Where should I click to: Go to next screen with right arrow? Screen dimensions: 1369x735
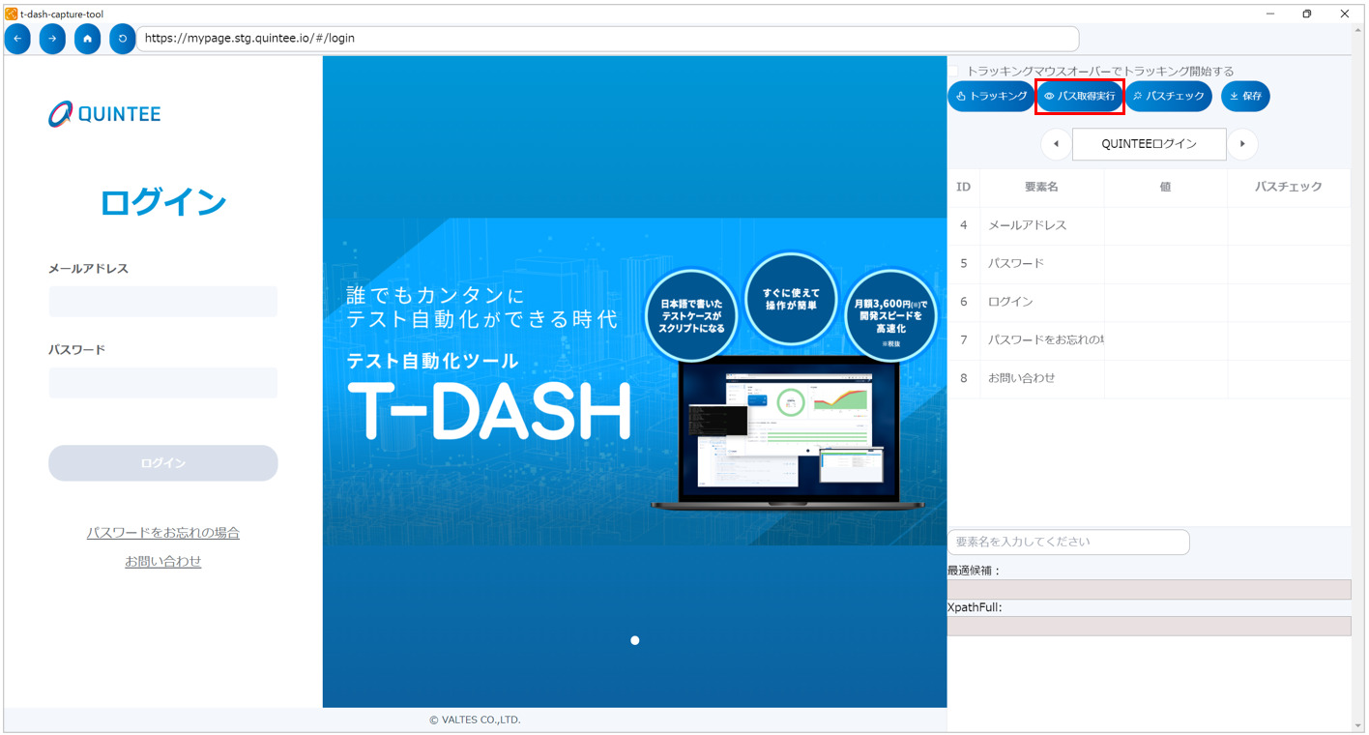coord(1242,144)
